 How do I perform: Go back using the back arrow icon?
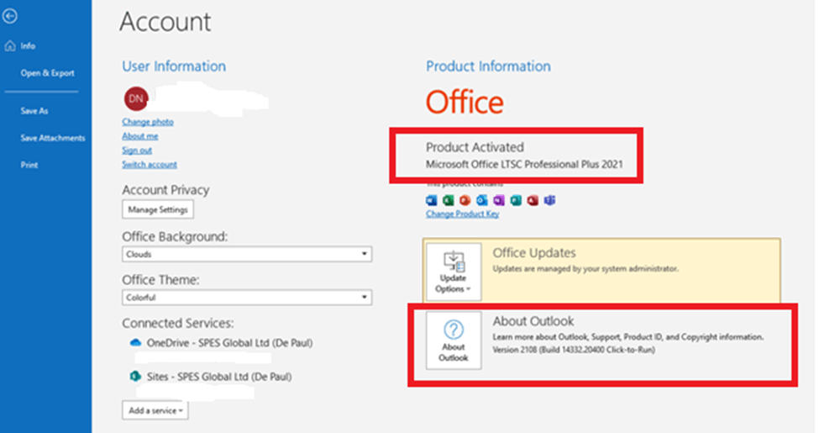(x=9, y=16)
